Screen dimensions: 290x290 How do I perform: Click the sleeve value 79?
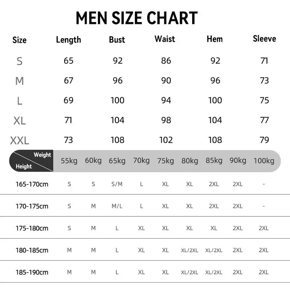pos(264,140)
